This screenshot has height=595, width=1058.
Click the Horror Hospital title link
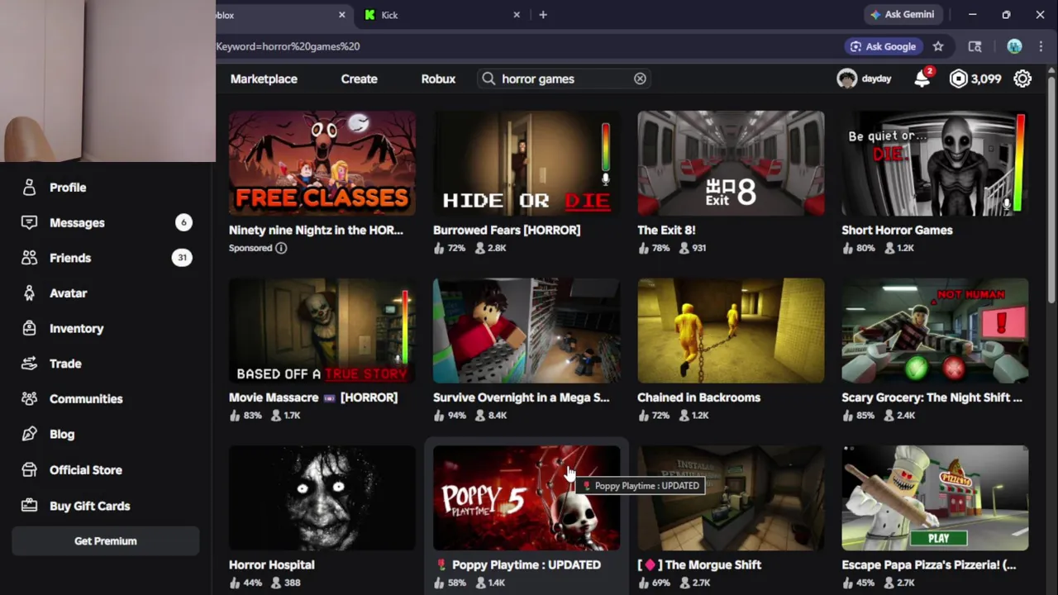tap(271, 564)
